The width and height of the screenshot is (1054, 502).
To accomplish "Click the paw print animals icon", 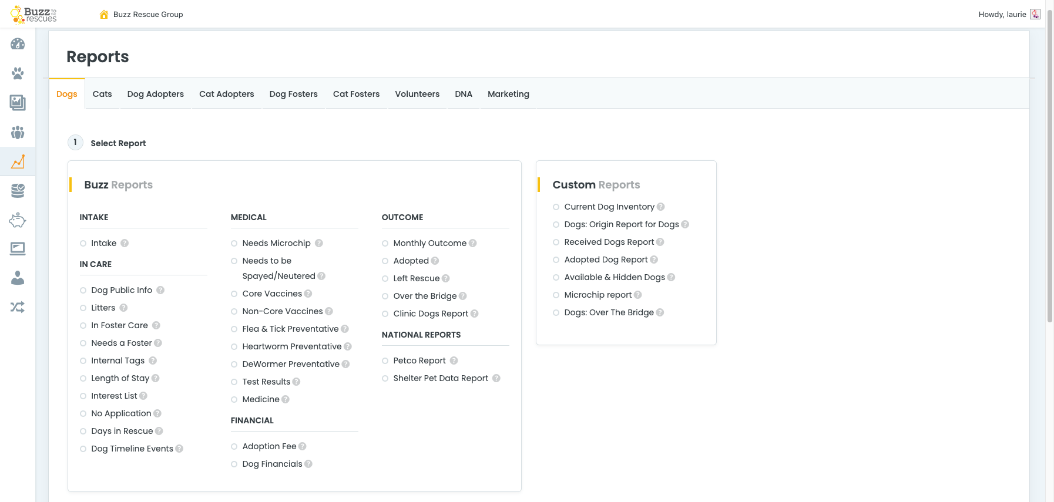I will click(x=18, y=73).
